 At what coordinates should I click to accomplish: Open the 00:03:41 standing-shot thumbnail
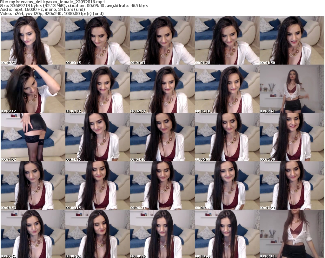292,89
